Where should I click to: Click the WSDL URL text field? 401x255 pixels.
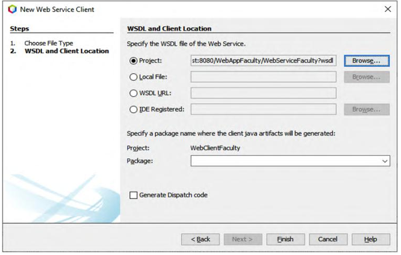click(263, 93)
